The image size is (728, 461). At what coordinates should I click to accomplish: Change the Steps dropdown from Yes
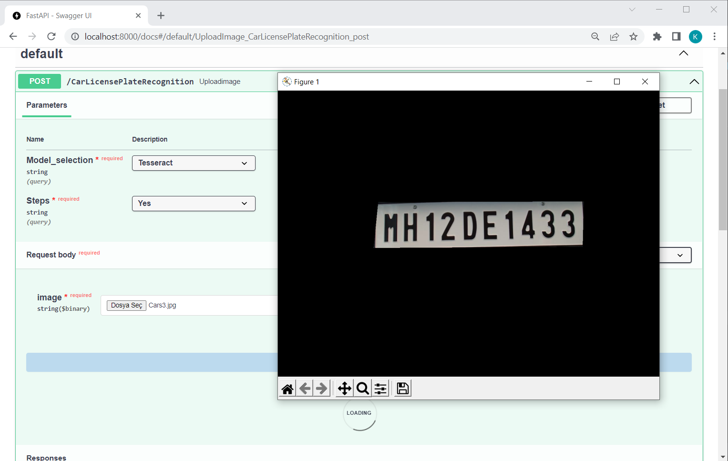tap(193, 203)
